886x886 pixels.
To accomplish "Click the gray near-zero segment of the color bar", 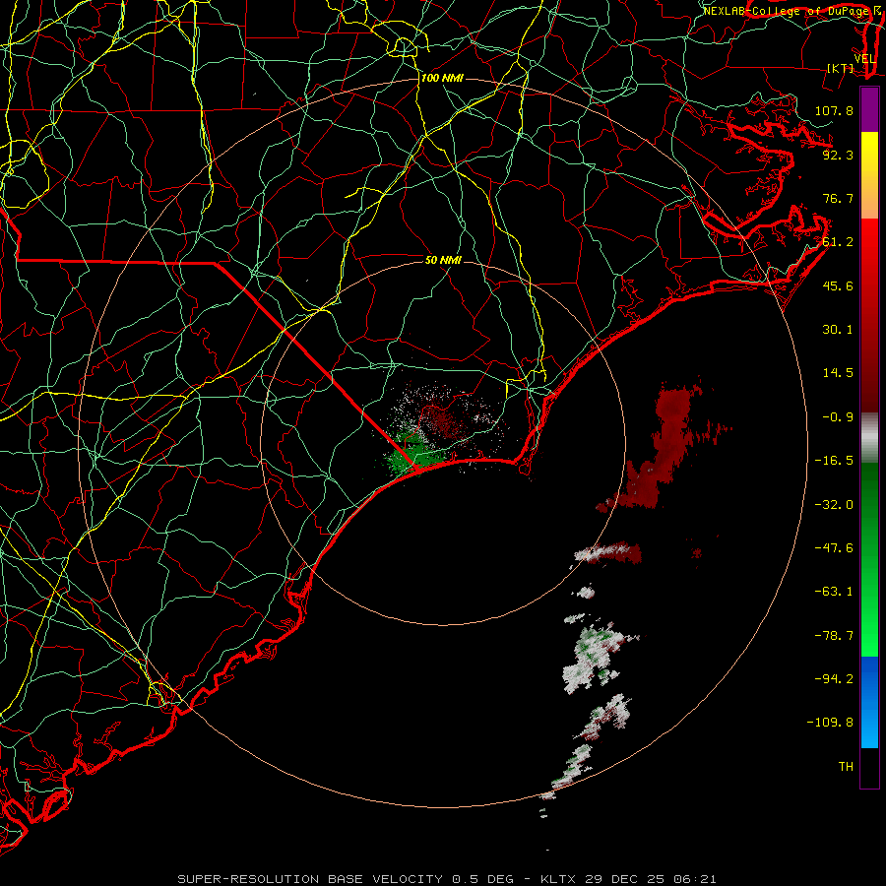I will tap(869, 438).
